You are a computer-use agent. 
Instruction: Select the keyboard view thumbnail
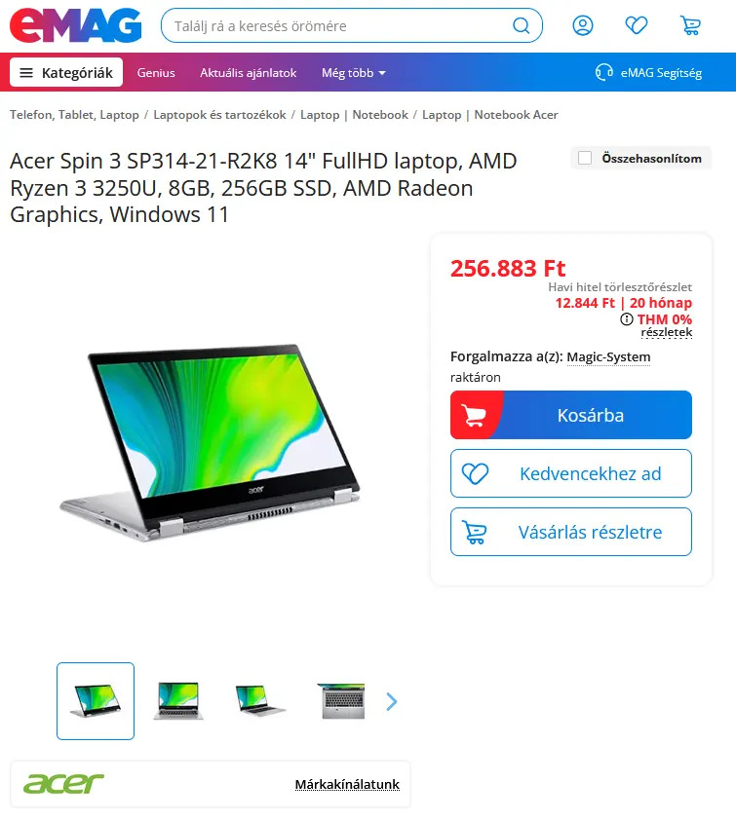click(343, 701)
